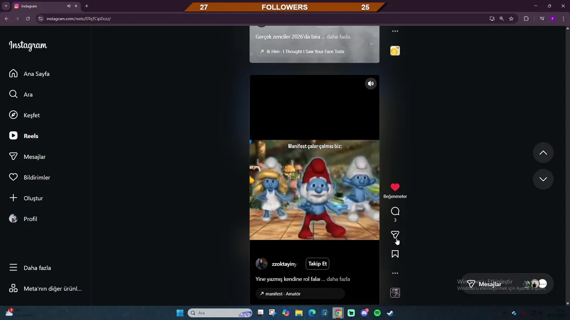Expand caption with daha fazla on Smurfs reel
Viewport: 570px width, 320px height.
338,279
